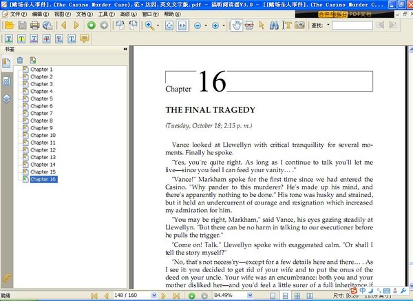Print the document using the printer icon
The width and height of the screenshot is (413, 301).
35,25
